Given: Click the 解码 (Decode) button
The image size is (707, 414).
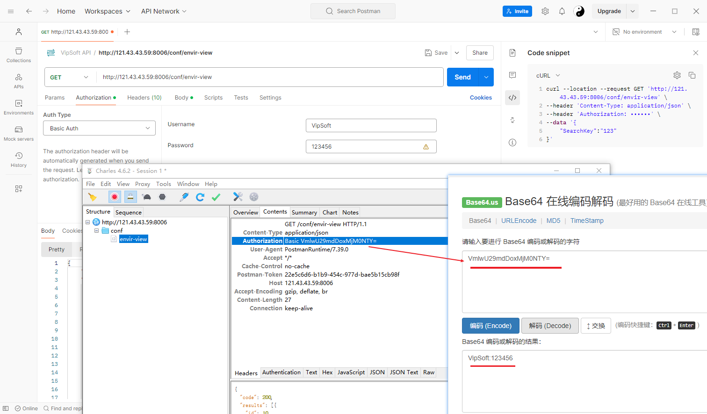Looking at the screenshot, I should click(x=550, y=326).
